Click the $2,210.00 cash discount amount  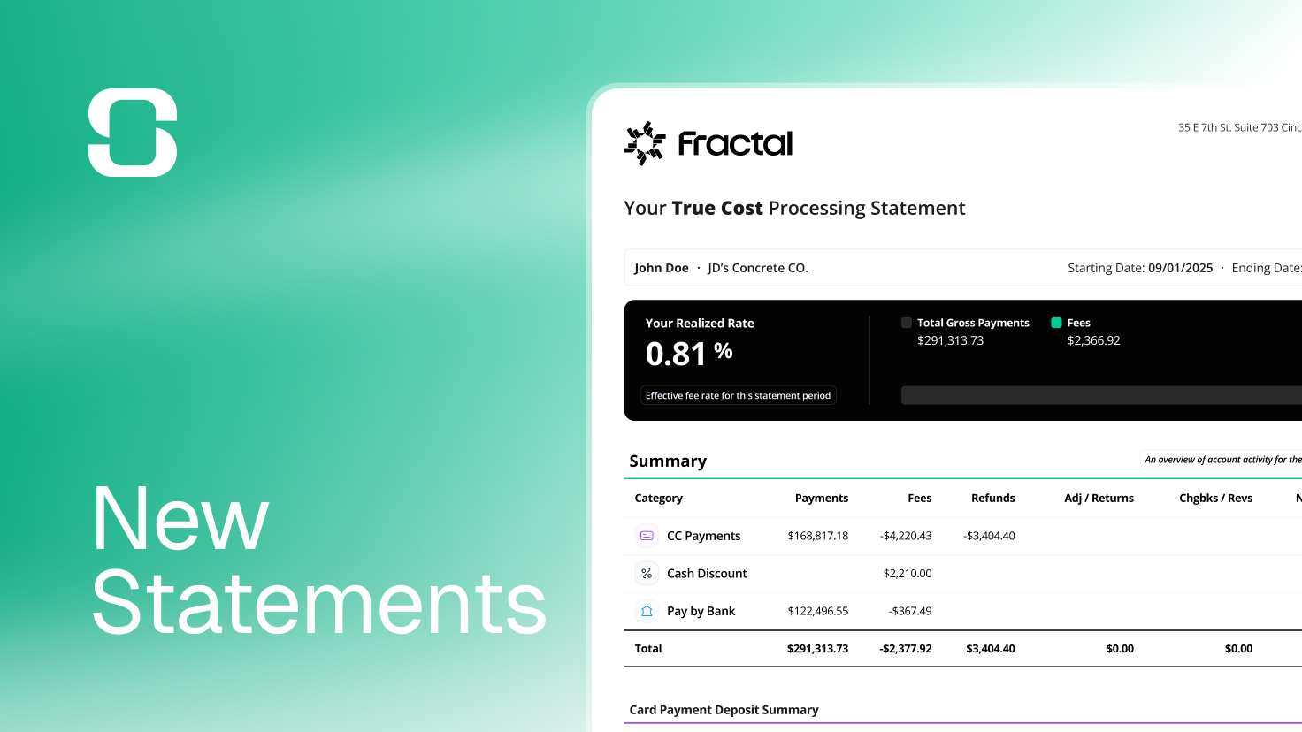[908, 574]
